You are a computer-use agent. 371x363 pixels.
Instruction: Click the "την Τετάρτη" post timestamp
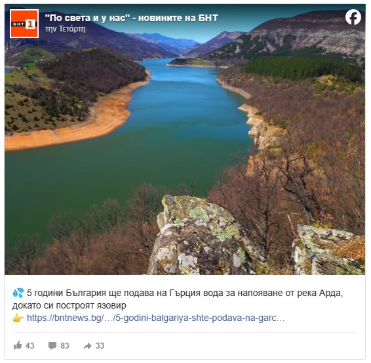[66, 29]
